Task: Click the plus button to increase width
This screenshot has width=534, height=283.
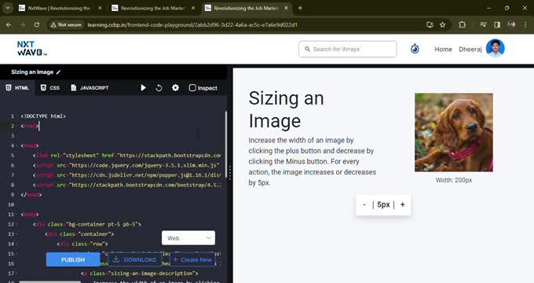Action: coord(403,204)
